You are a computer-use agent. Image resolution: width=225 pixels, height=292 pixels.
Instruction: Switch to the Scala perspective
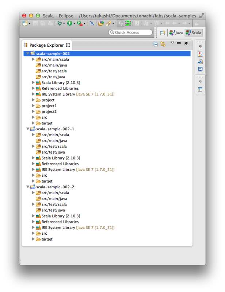[x=194, y=32]
